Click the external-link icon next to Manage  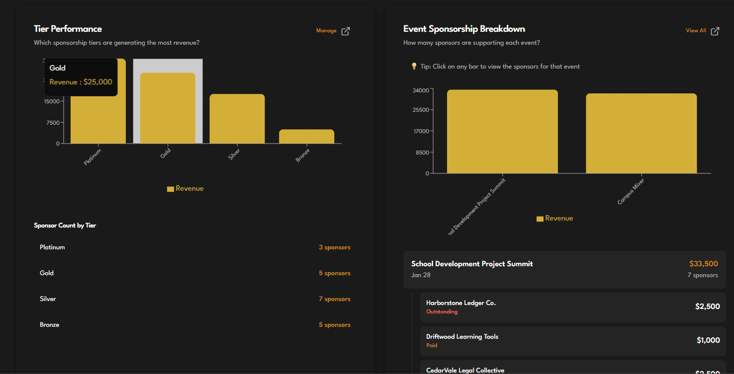tap(346, 30)
